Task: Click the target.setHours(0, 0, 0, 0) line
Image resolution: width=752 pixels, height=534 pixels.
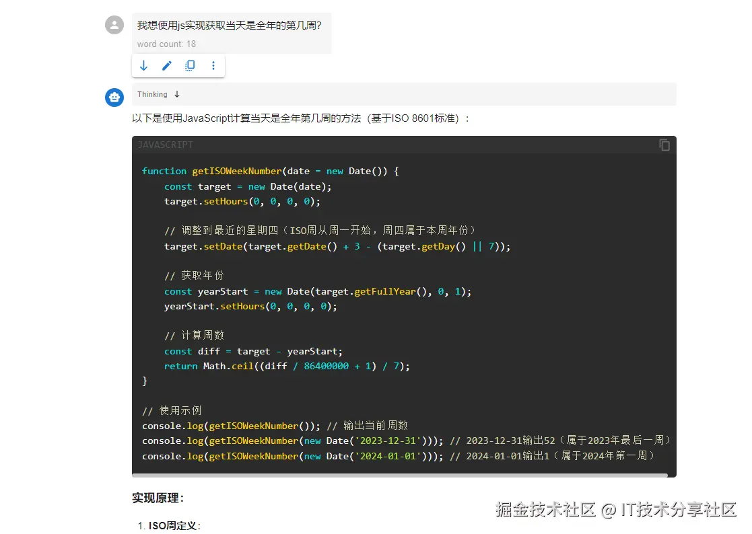Action: coord(242,201)
